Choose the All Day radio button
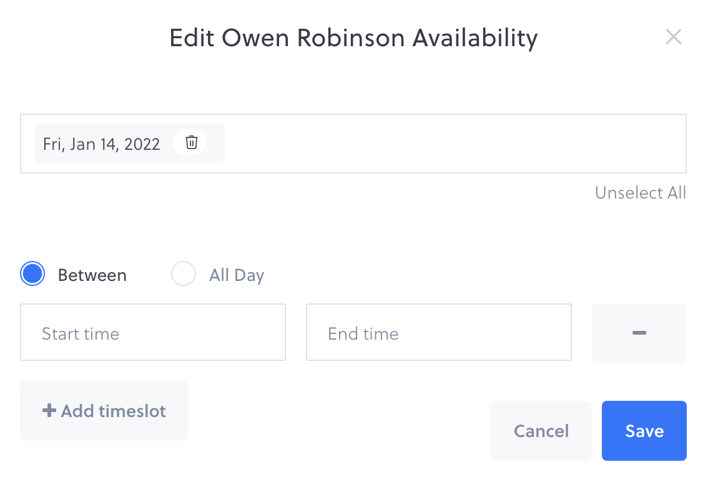708x477 pixels. pos(184,274)
